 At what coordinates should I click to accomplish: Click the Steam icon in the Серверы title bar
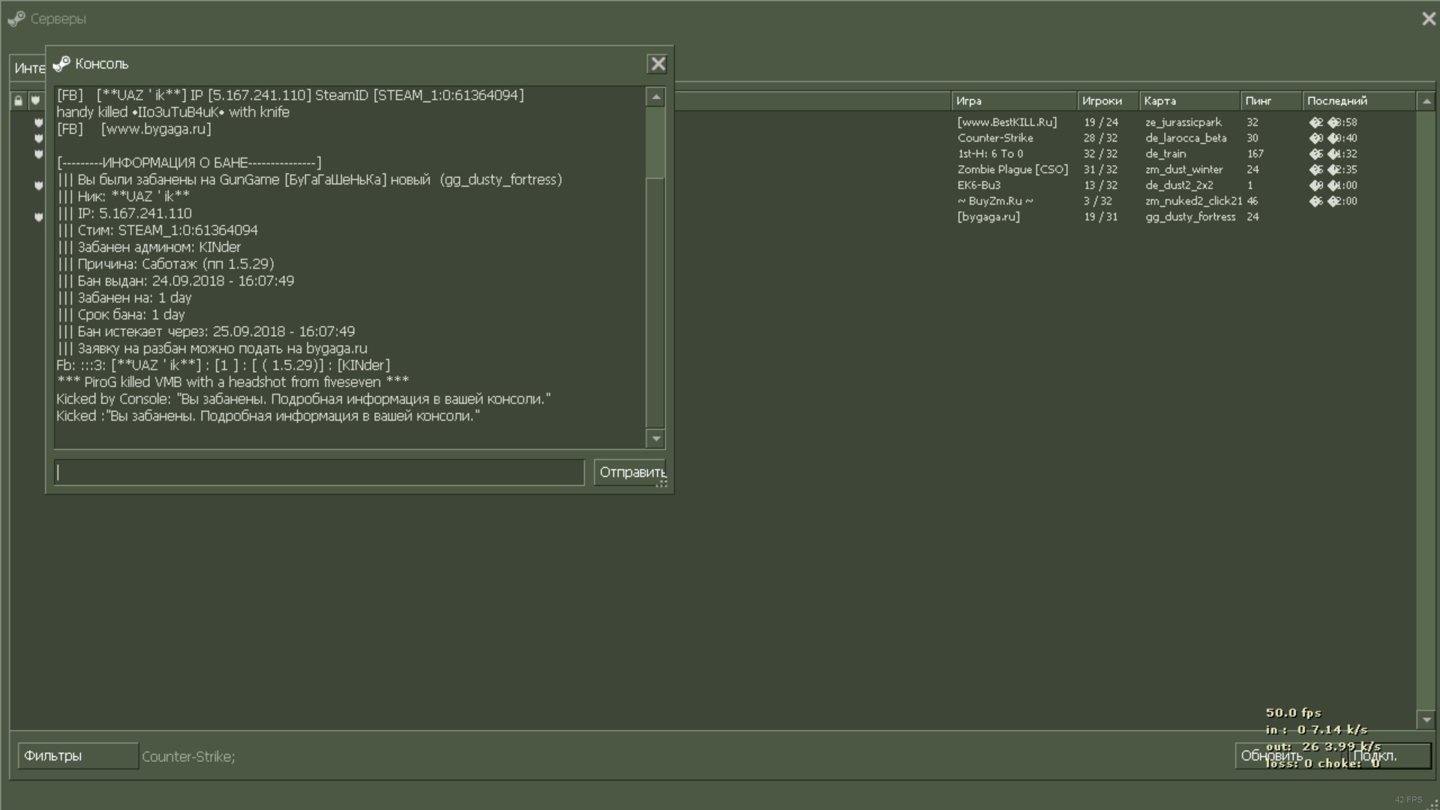[x=16, y=19]
